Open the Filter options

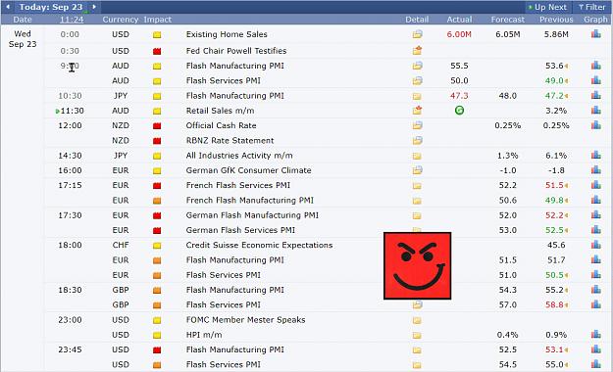[592, 7]
